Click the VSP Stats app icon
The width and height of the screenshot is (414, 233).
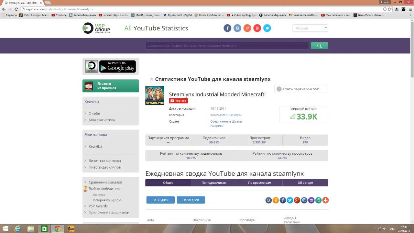pos(92,66)
